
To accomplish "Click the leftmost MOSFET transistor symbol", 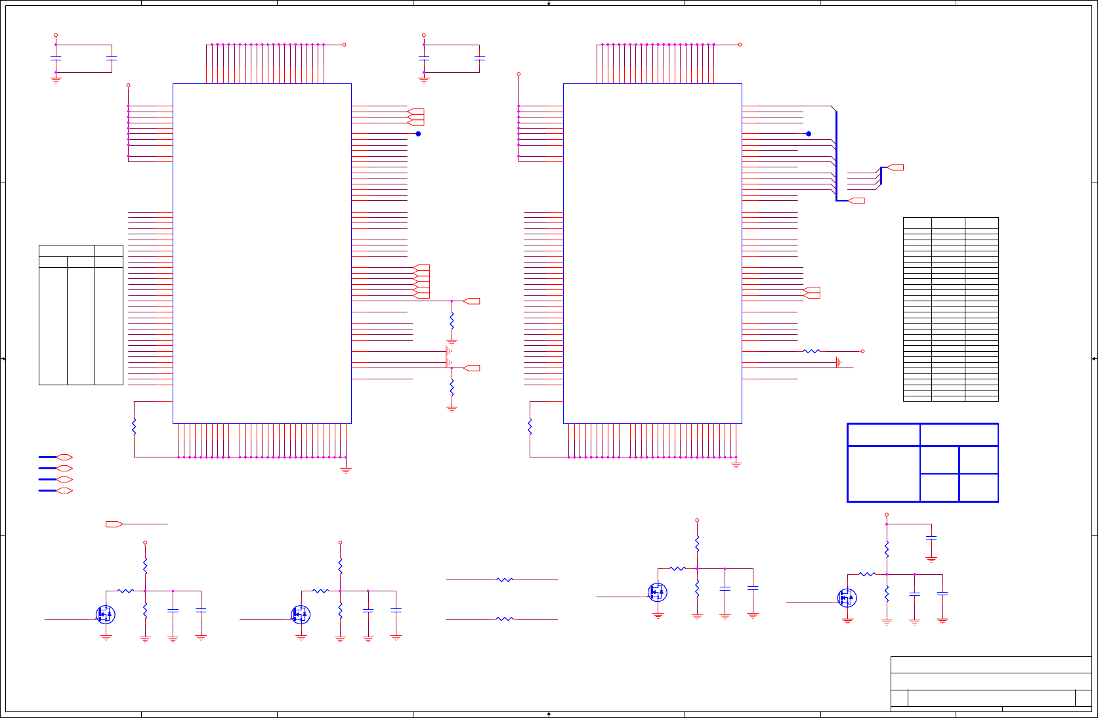I will [105, 614].
